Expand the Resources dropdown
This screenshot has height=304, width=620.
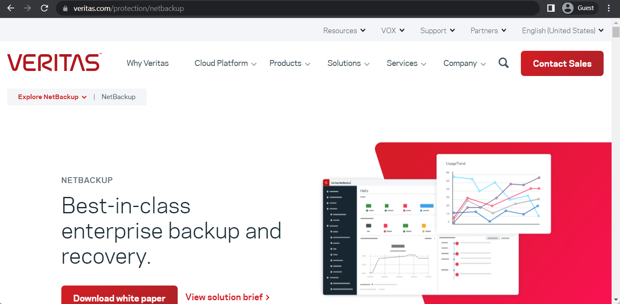pos(344,30)
